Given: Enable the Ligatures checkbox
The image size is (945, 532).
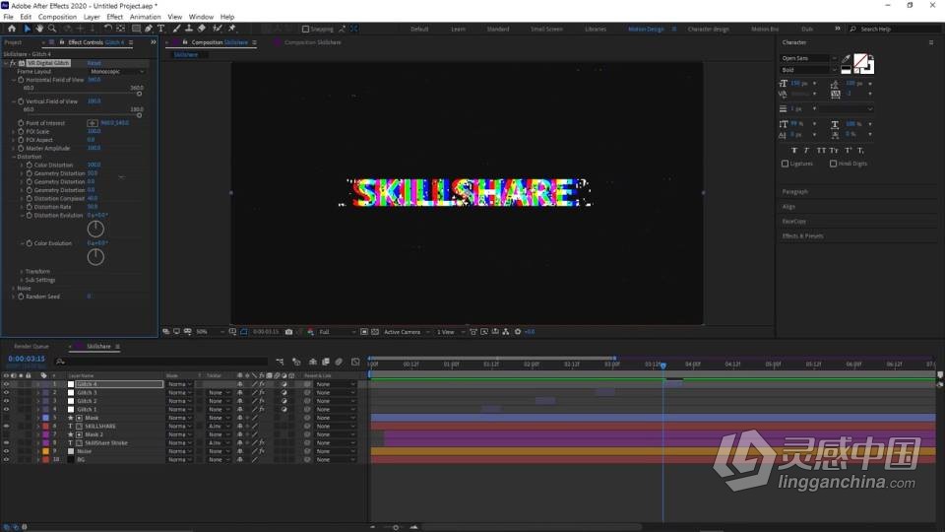Looking at the screenshot, I should (x=785, y=164).
